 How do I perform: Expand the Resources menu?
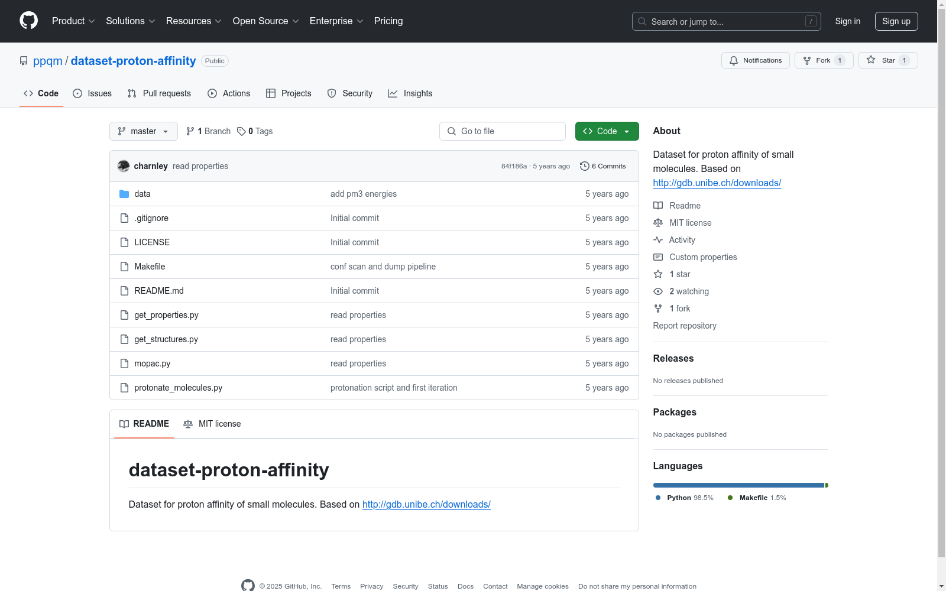coord(194,21)
